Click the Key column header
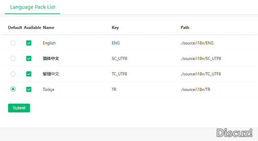The image size is (258, 141). (115, 28)
